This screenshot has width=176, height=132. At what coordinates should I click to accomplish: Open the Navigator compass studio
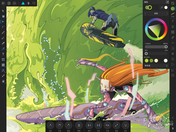[173, 59]
